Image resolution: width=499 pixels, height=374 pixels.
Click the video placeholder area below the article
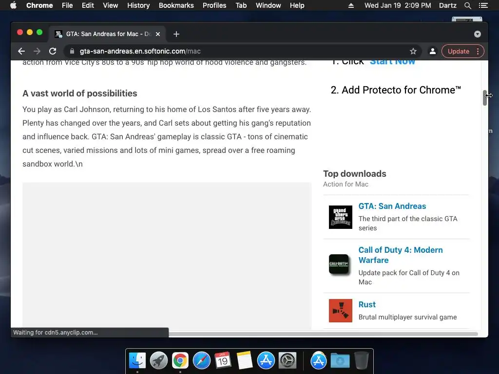click(x=167, y=256)
